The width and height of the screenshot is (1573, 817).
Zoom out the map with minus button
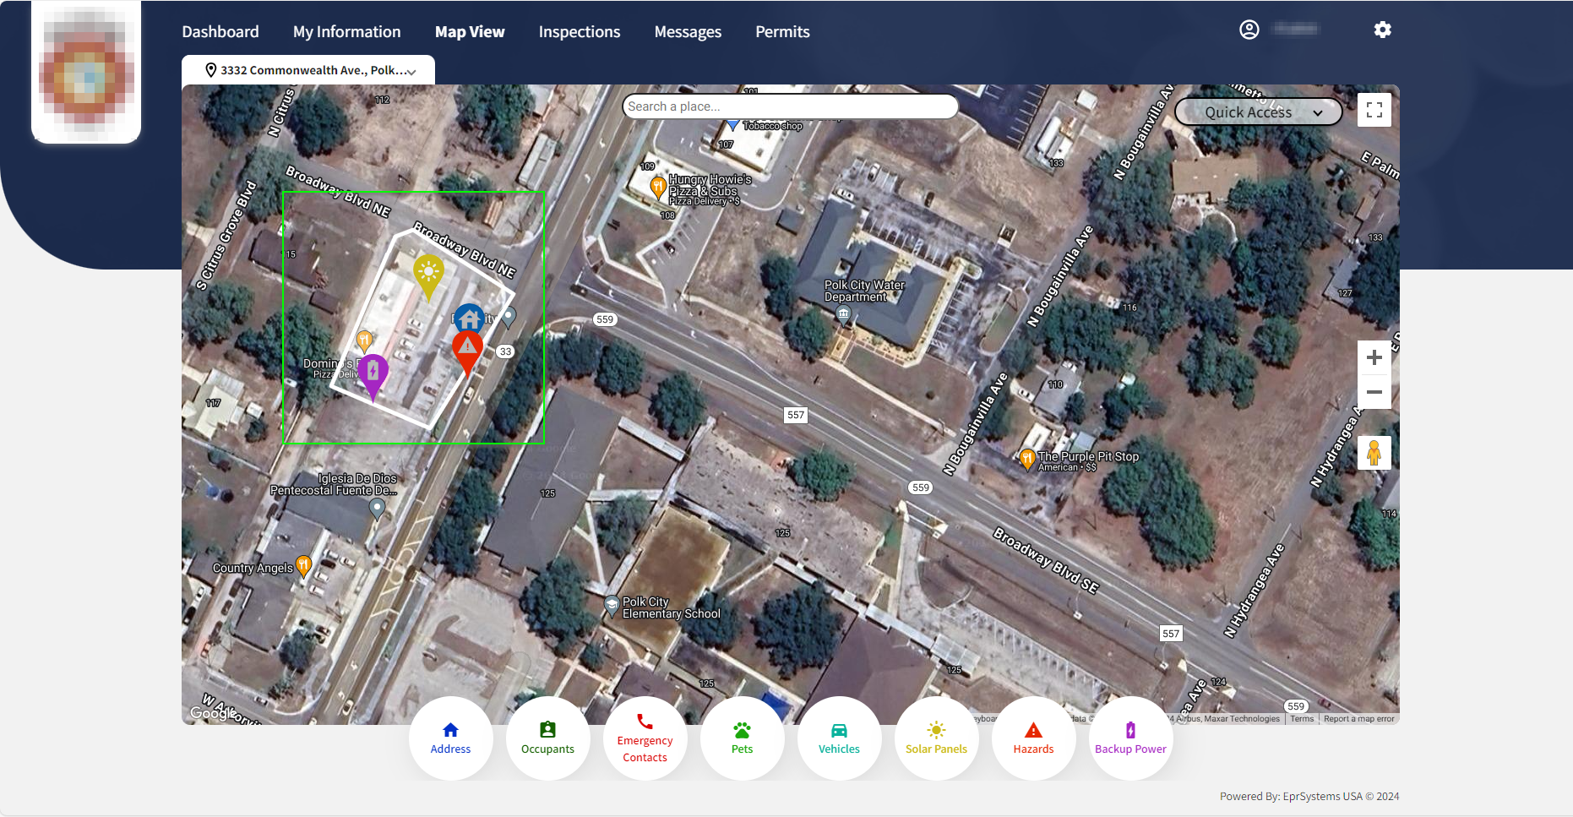click(x=1374, y=392)
